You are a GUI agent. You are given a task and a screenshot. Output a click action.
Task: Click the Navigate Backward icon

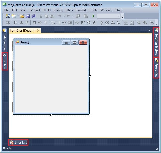tap(78, 16)
